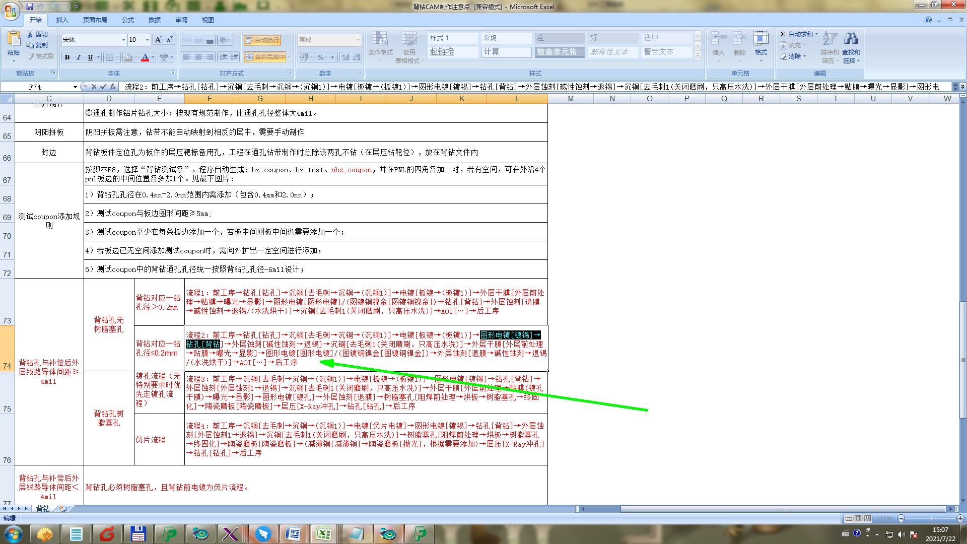Click the 合并后居中 merge button
This screenshot has width=967, height=544.
(265, 57)
